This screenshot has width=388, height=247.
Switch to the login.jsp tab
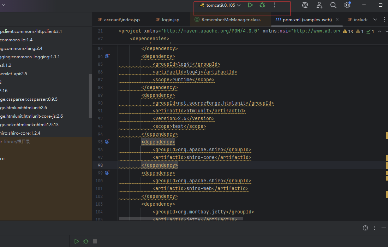[x=170, y=20]
